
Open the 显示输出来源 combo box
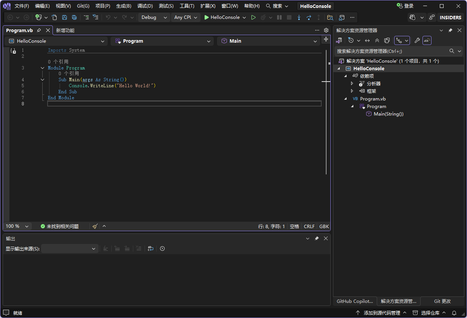69,249
